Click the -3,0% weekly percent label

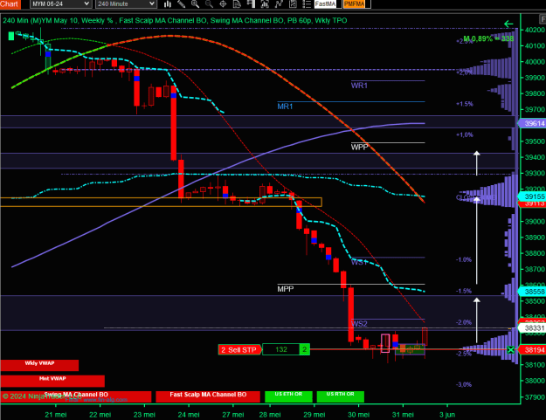click(x=464, y=384)
